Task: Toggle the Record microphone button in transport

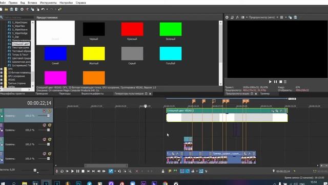Action: pyautogui.click(x=57, y=171)
